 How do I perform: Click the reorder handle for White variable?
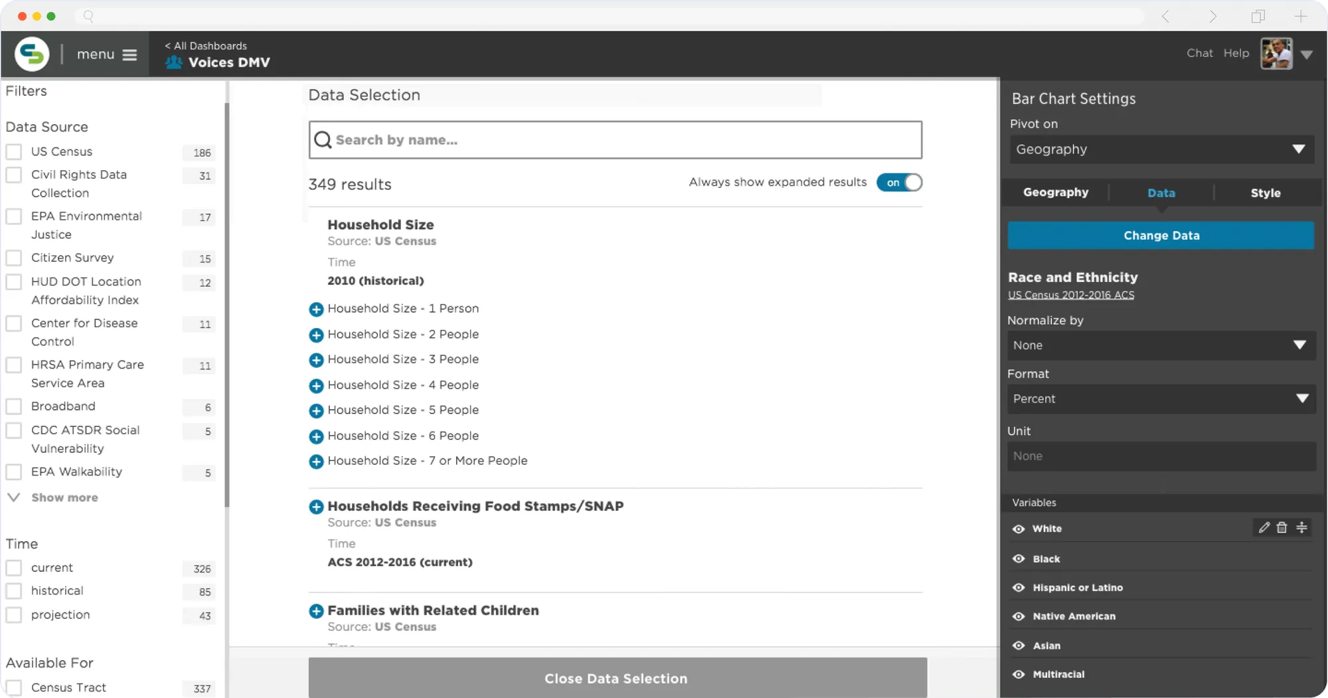(x=1301, y=527)
